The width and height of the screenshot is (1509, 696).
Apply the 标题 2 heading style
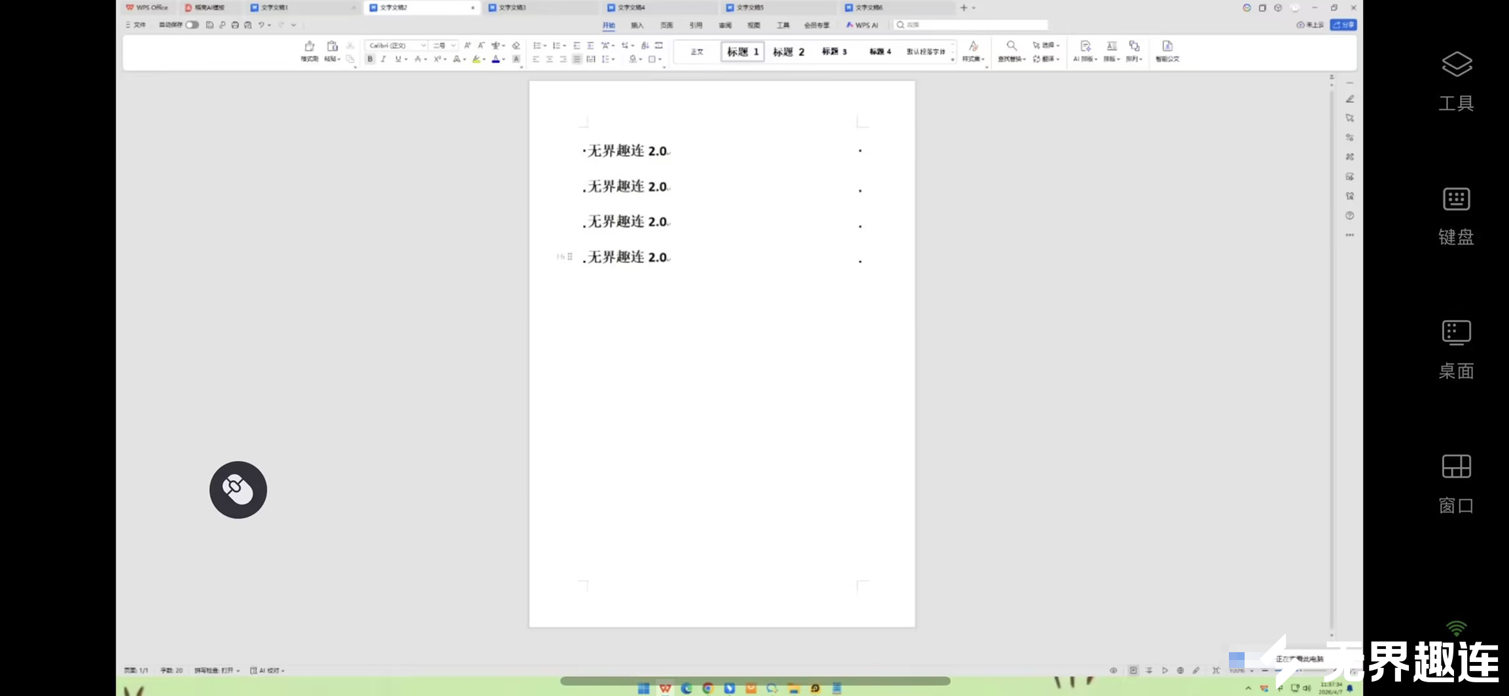pyautogui.click(x=789, y=52)
